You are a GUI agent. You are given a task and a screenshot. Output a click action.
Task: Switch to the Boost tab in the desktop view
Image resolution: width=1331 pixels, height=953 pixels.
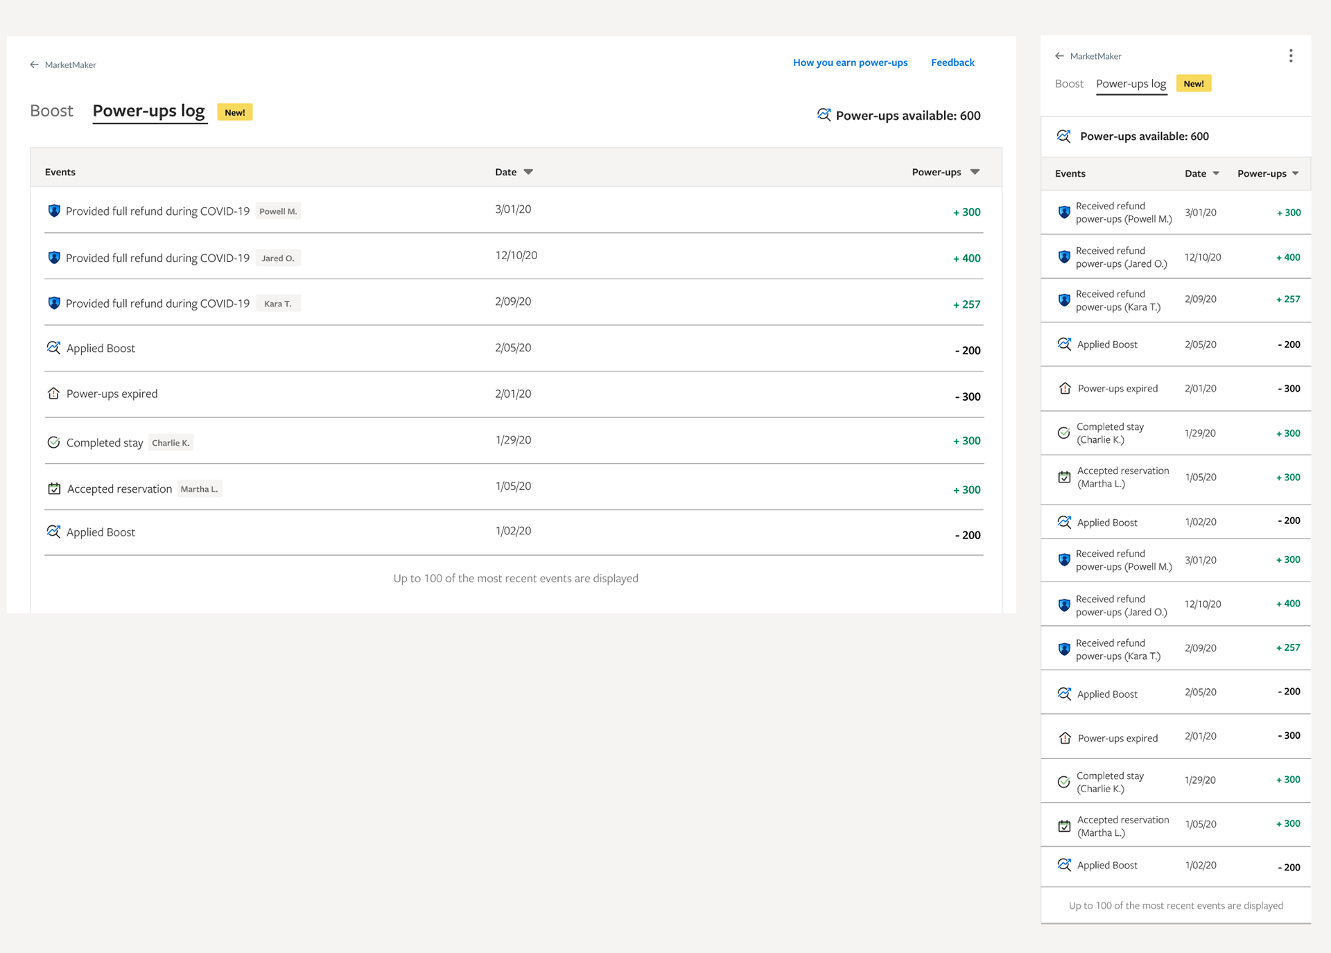51,111
